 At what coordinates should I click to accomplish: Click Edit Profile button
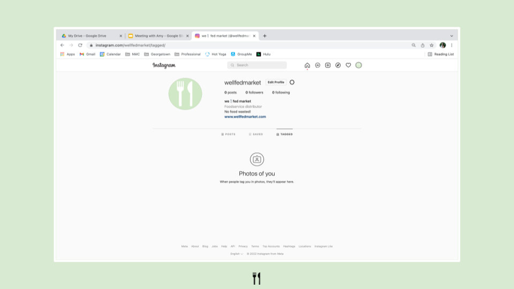pyautogui.click(x=276, y=82)
